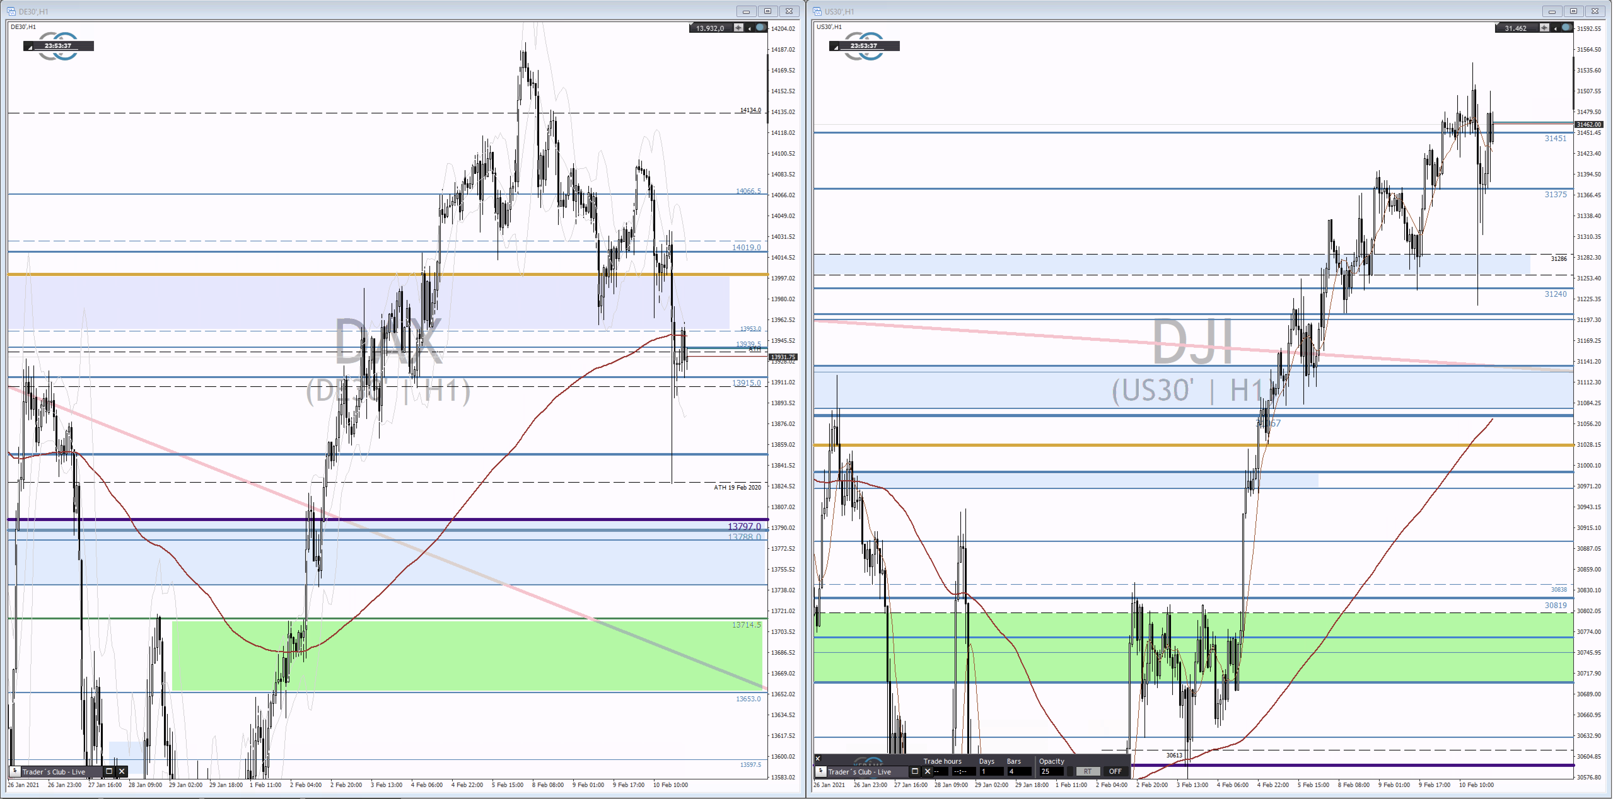Image resolution: width=1613 pixels, height=799 pixels.
Task: Maximize Trader's Club panel in DE30 chart
Action: click(109, 772)
